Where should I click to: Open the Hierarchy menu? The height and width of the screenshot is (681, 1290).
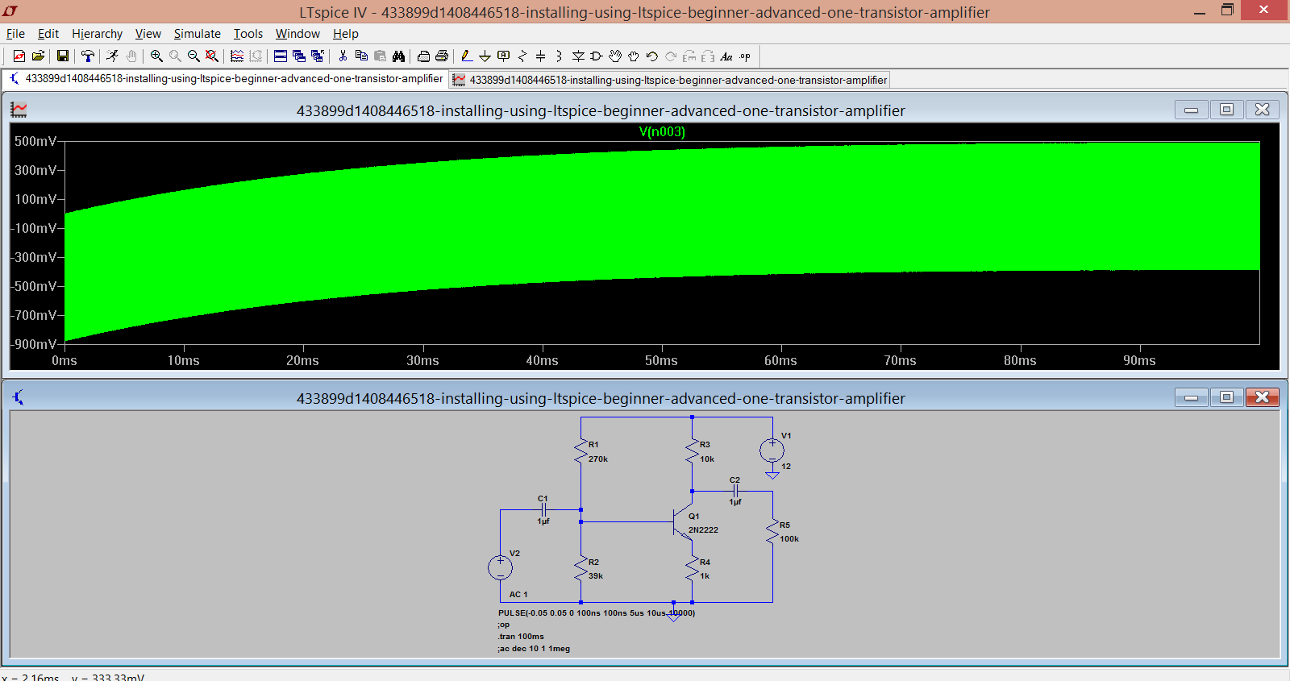pyautogui.click(x=97, y=34)
